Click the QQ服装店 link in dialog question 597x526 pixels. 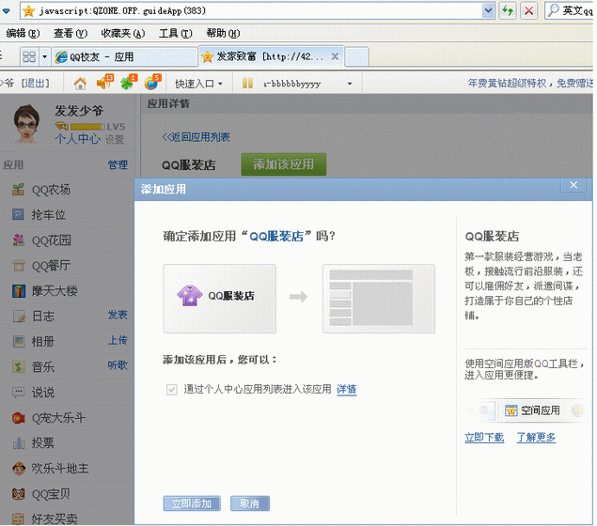[276, 236]
